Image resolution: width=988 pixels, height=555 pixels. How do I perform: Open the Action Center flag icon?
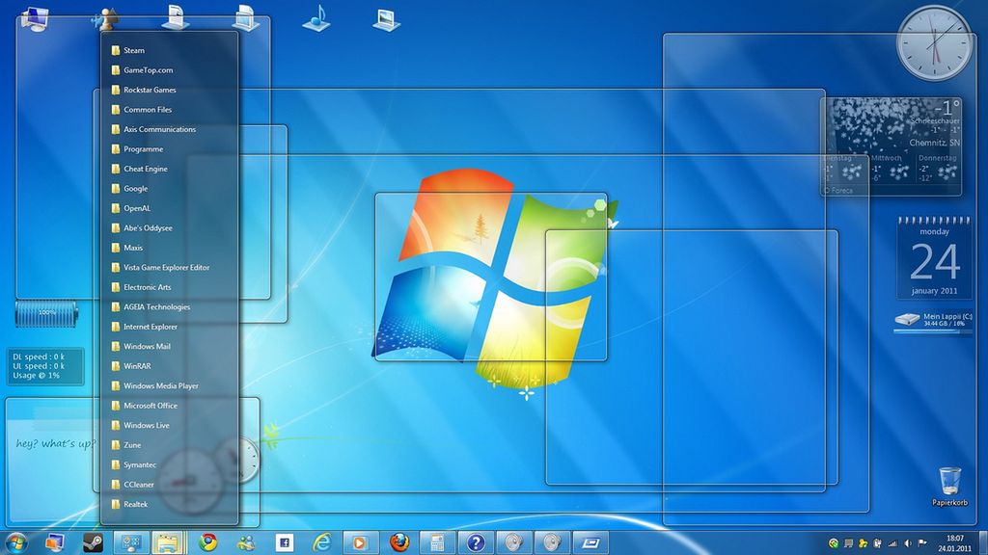(921, 543)
